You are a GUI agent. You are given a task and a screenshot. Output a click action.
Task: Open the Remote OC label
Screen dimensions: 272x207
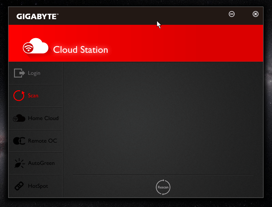[42, 141]
